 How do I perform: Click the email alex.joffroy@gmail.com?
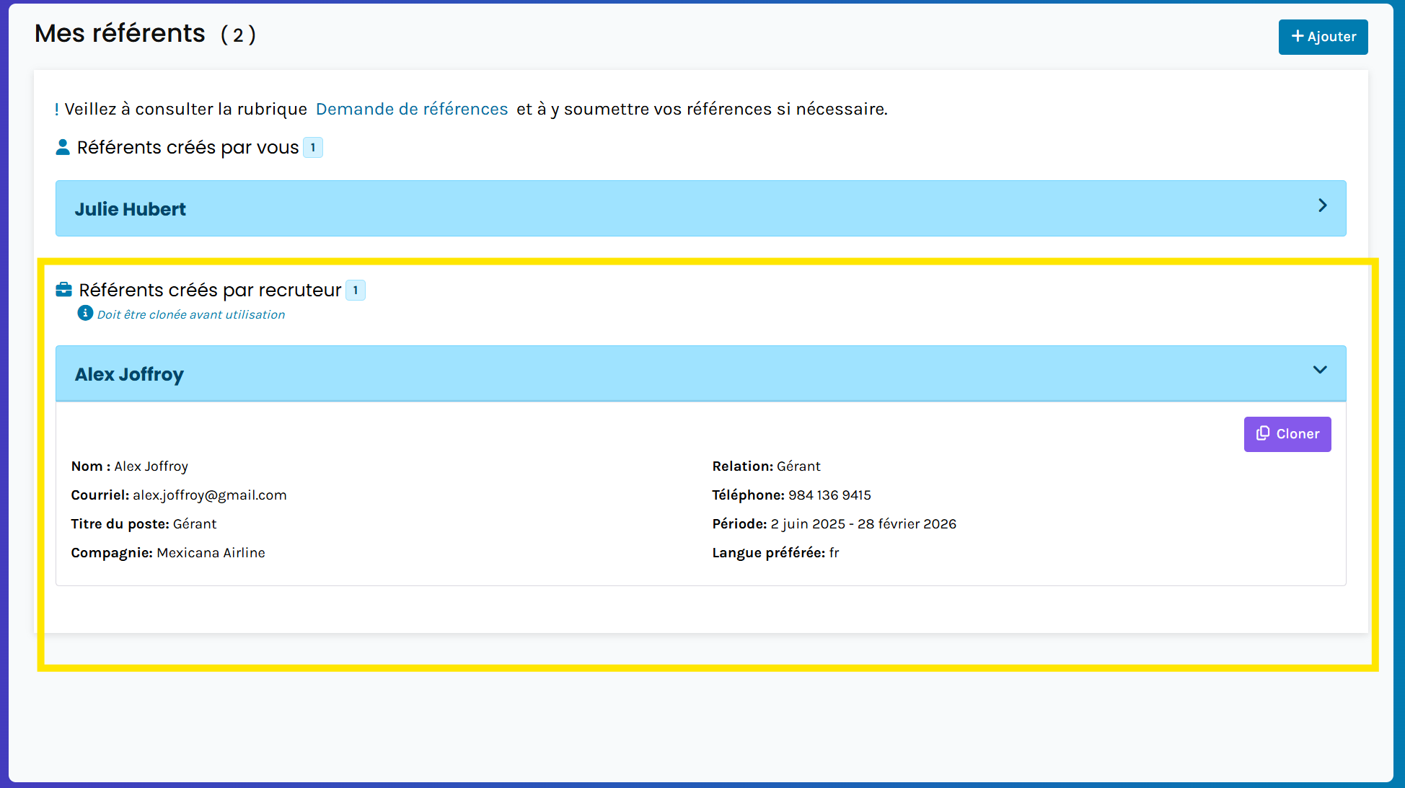click(x=209, y=495)
